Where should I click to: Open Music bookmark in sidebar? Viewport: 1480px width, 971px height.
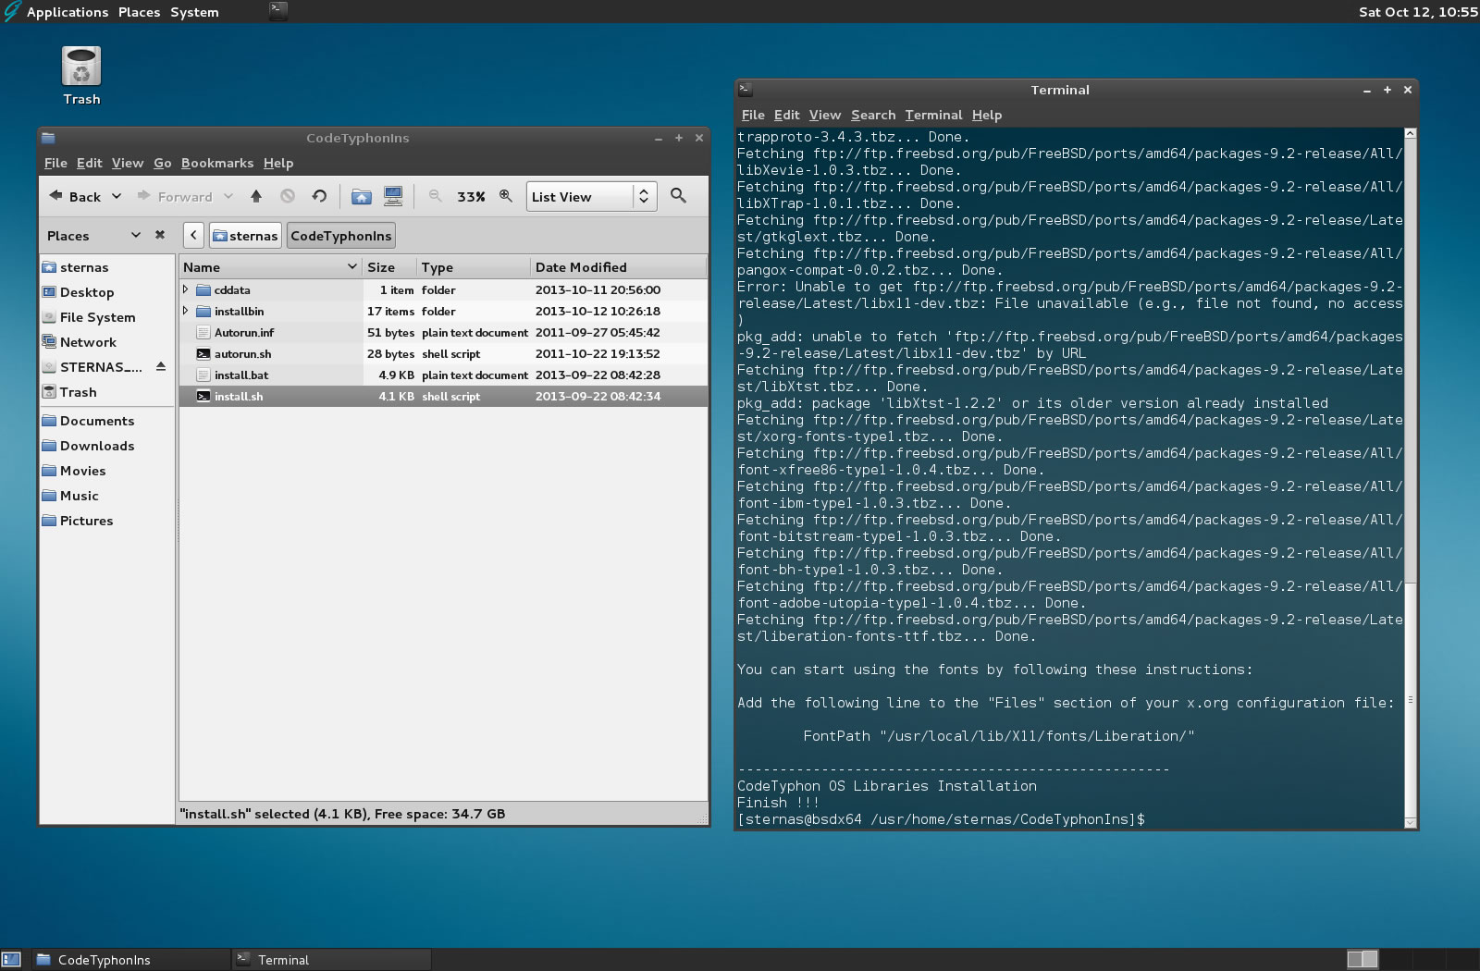pyautogui.click(x=107, y=496)
